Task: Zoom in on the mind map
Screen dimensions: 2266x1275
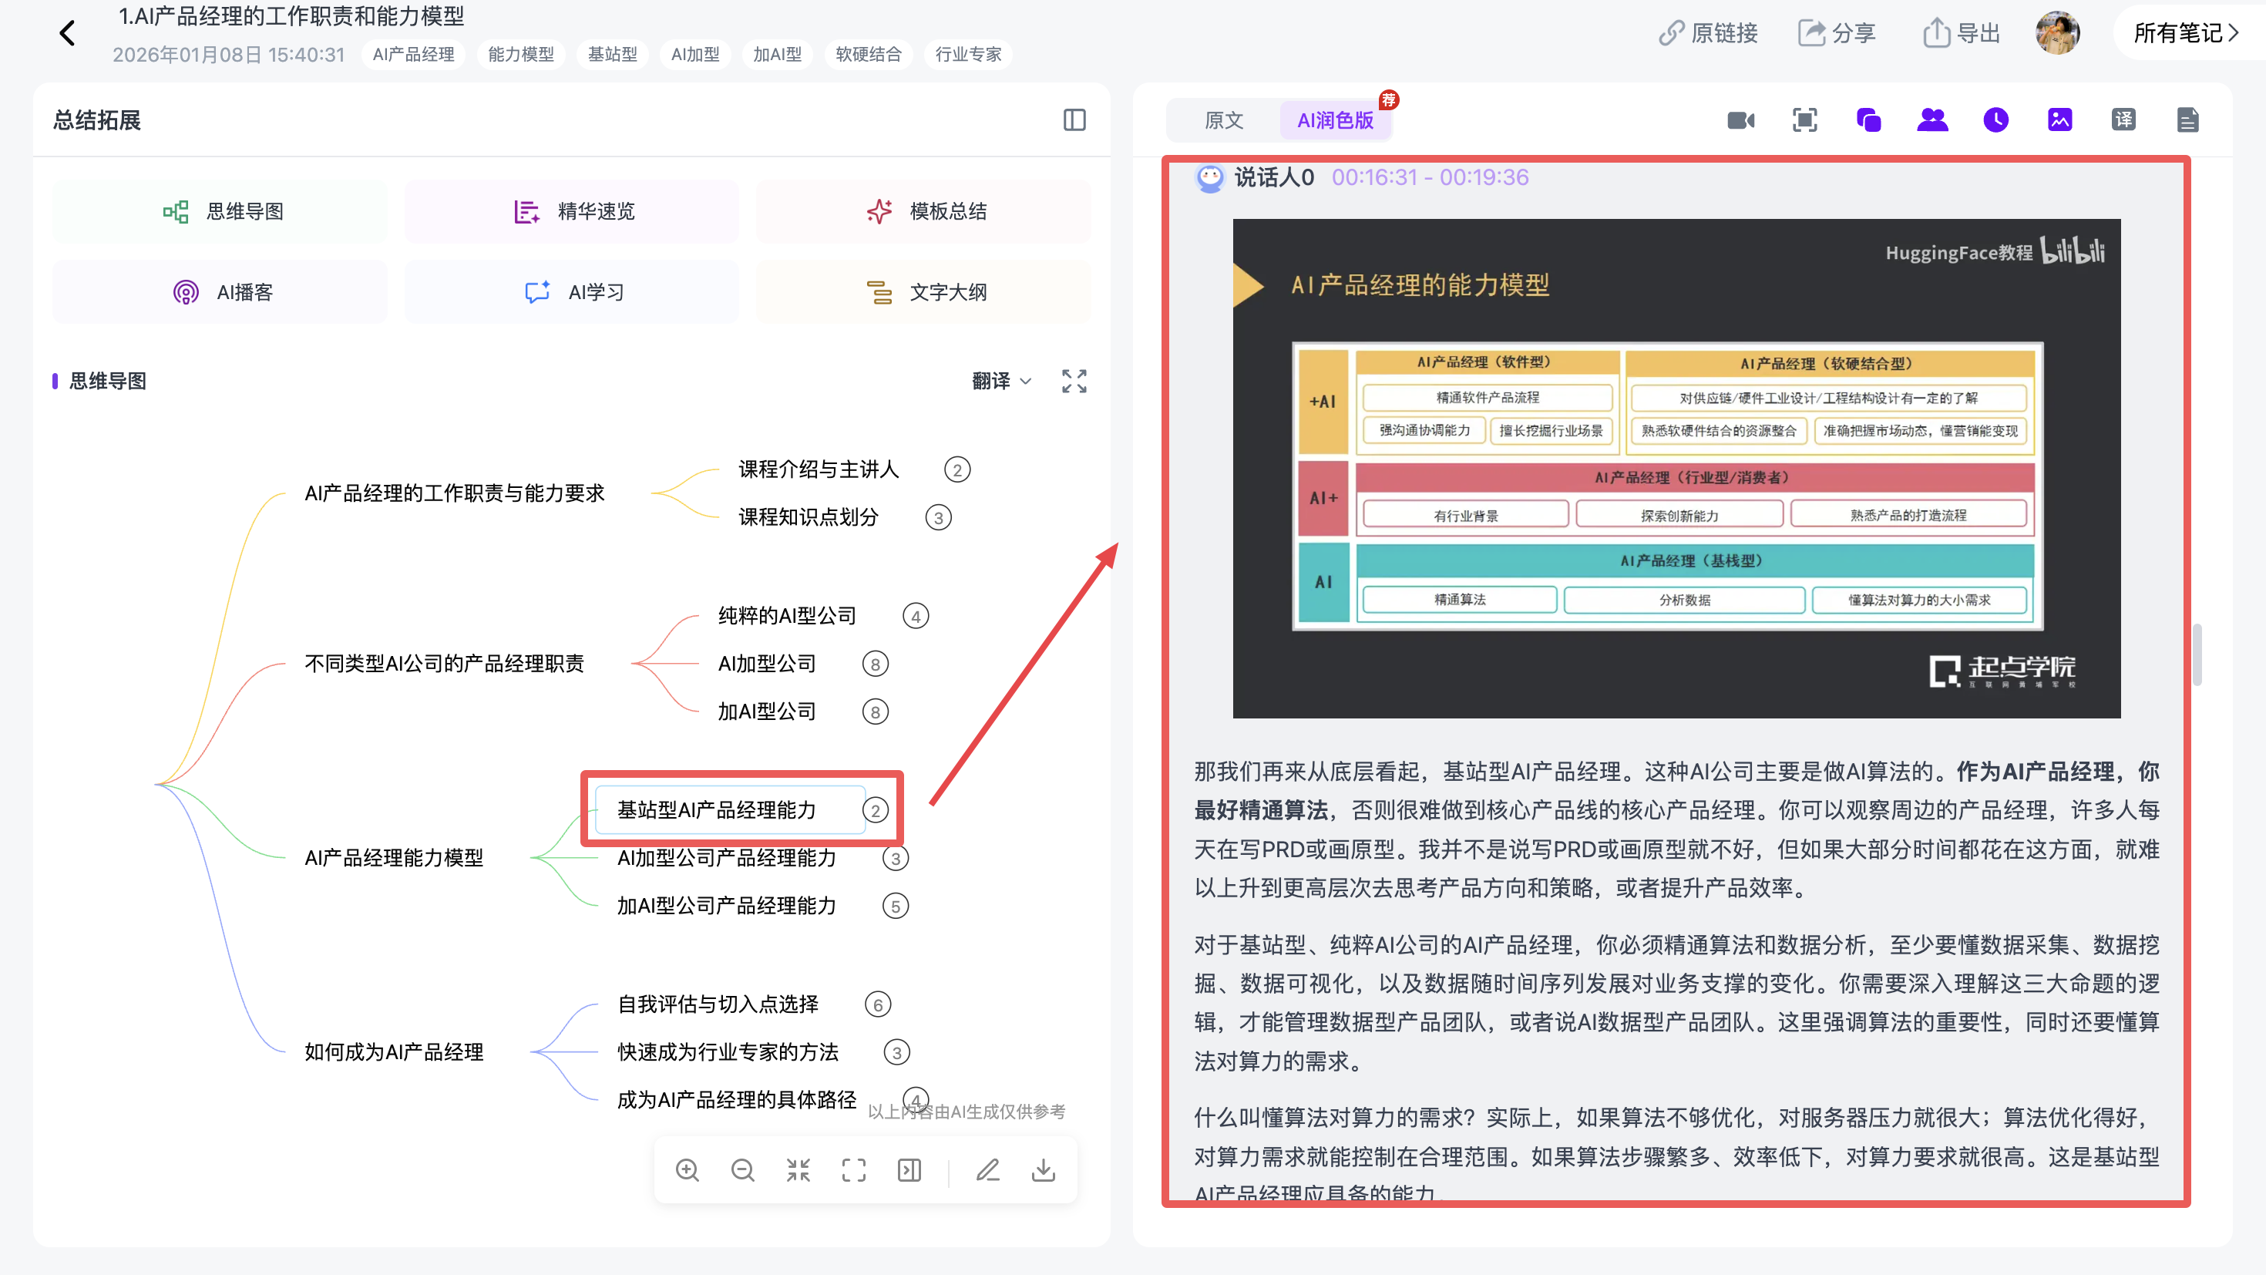Action: tap(687, 1169)
